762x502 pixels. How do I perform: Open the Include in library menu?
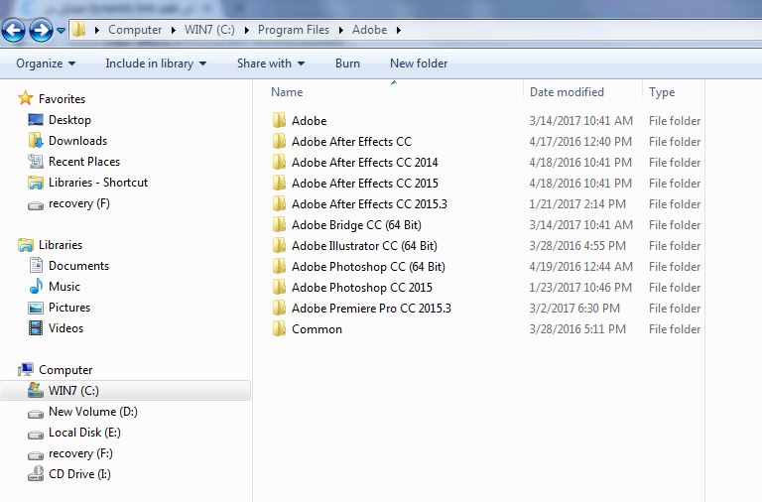[x=156, y=63]
